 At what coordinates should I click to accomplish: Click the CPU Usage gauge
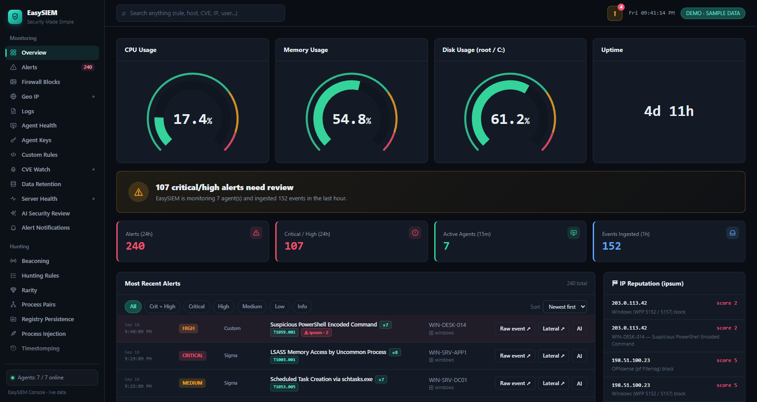(x=193, y=112)
